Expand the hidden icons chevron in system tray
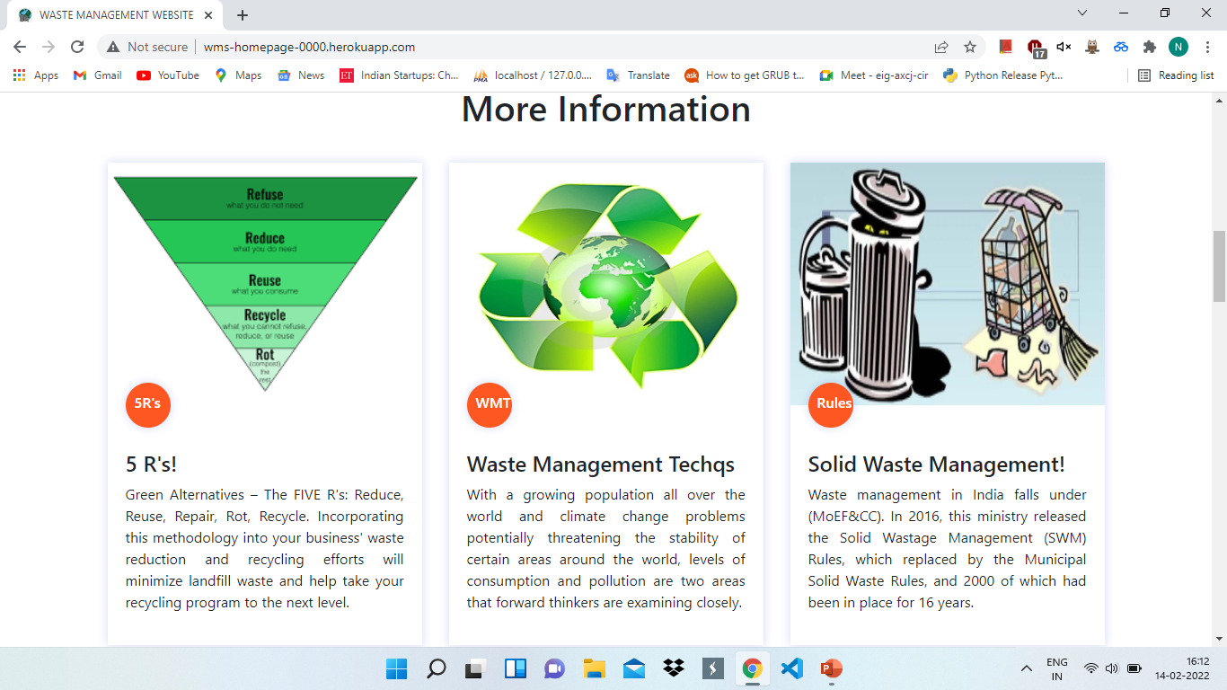1227x690 pixels. (1025, 668)
